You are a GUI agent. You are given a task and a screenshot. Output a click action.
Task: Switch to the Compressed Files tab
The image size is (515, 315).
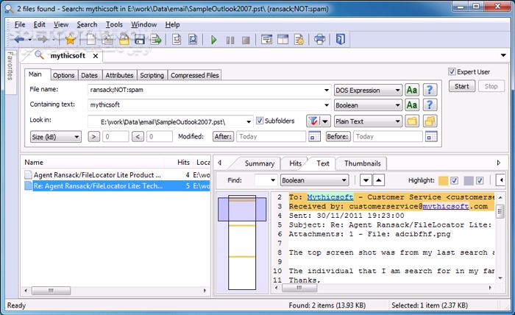click(194, 75)
